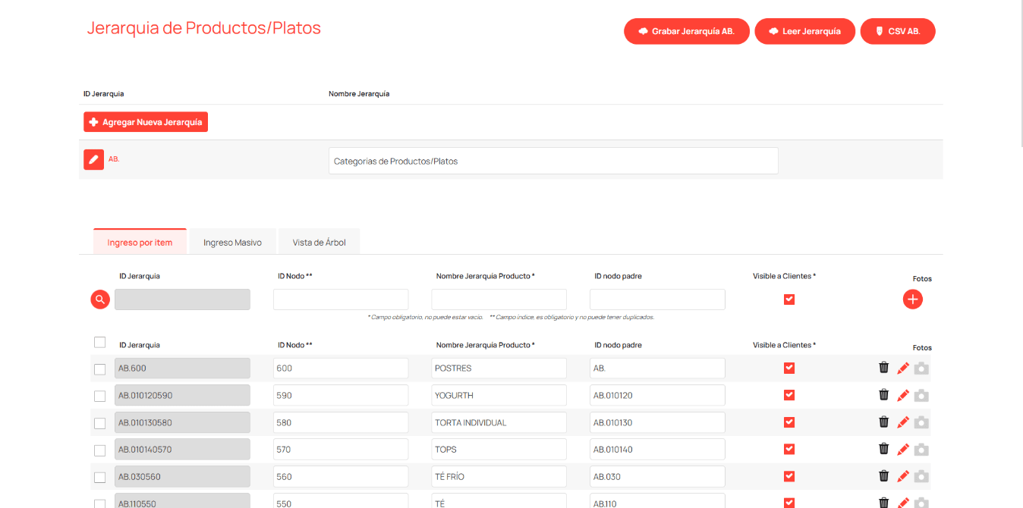Click the Categorias de Productos/Platos name field
The image size is (1023, 508).
553,161
